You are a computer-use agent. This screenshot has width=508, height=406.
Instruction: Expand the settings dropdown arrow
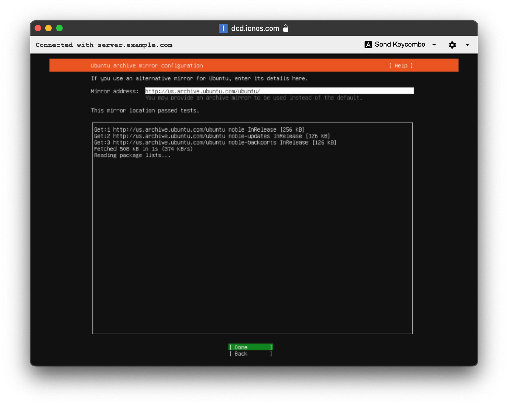click(467, 45)
